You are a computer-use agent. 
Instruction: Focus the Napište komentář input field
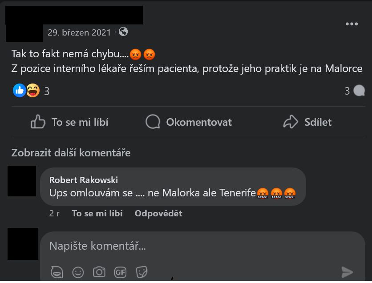pos(202,246)
